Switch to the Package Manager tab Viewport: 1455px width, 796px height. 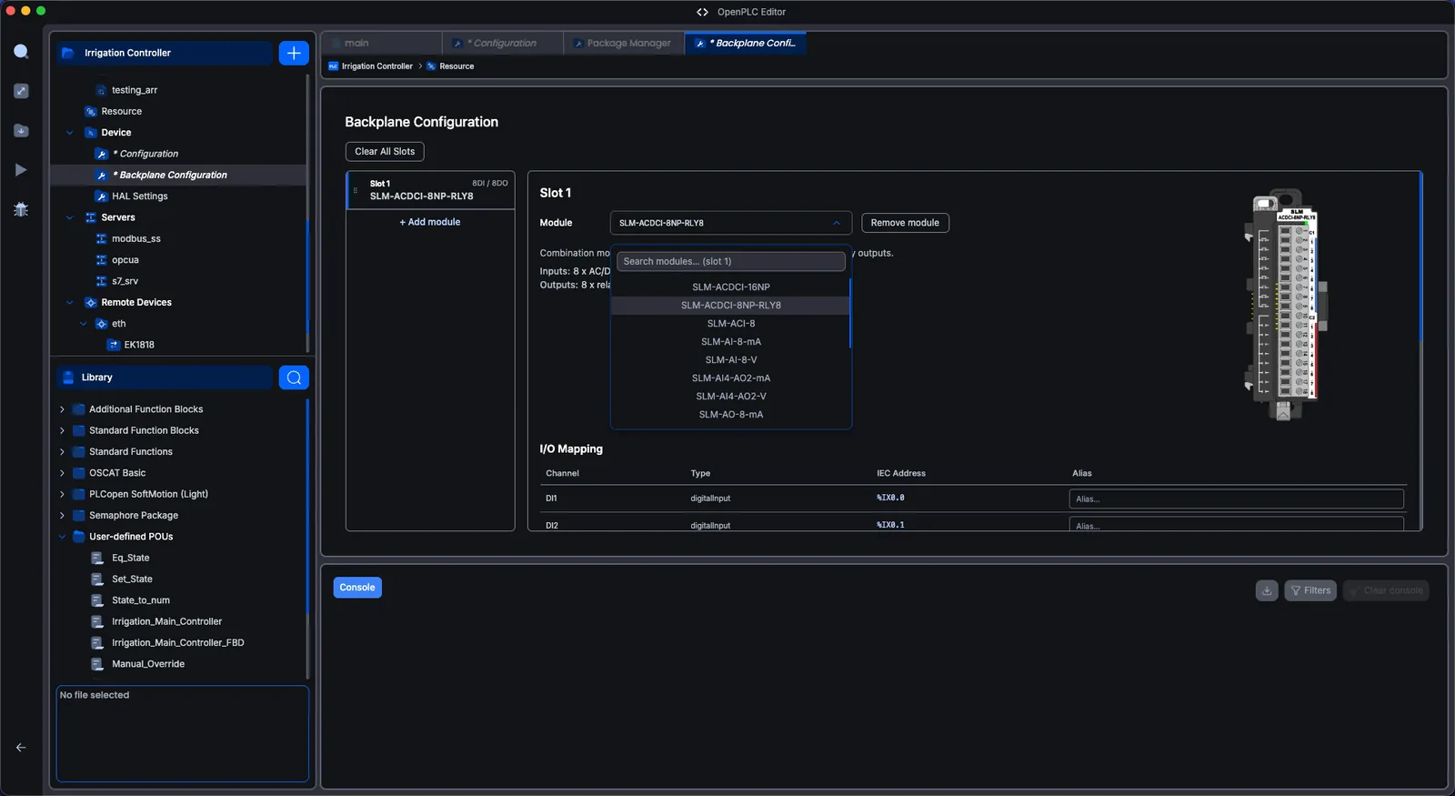(x=624, y=43)
